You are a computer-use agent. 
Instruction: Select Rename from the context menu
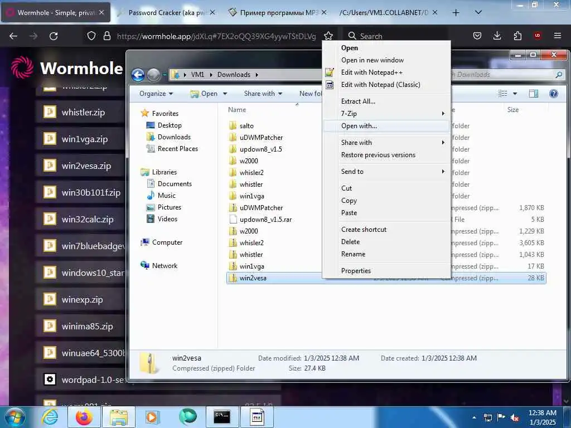pos(386,254)
